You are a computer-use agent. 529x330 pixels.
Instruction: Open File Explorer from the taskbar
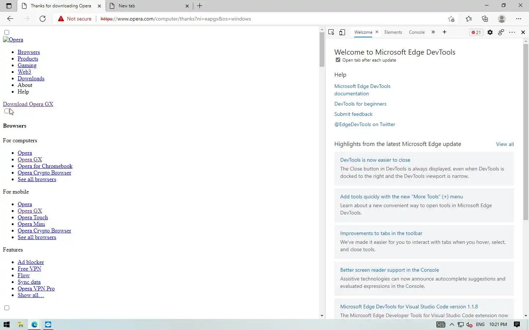point(21,324)
